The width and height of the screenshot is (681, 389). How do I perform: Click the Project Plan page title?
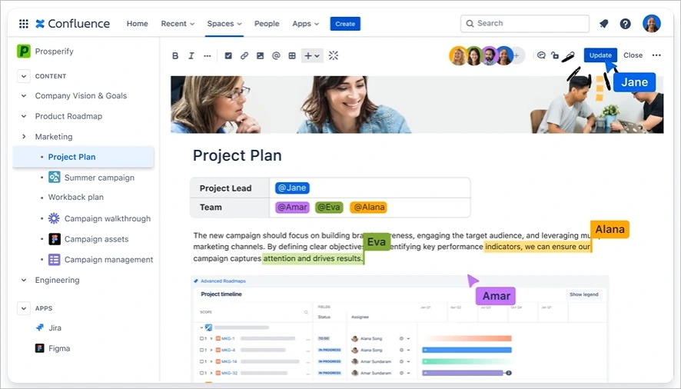coord(238,155)
